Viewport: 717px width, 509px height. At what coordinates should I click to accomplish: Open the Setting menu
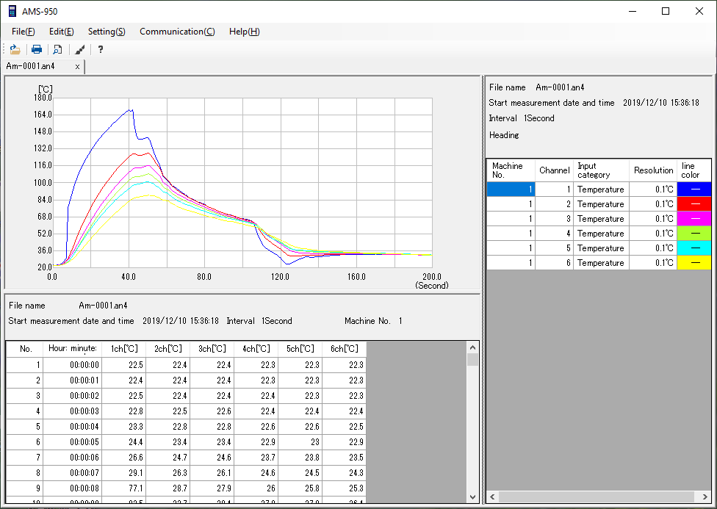pos(107,32)
